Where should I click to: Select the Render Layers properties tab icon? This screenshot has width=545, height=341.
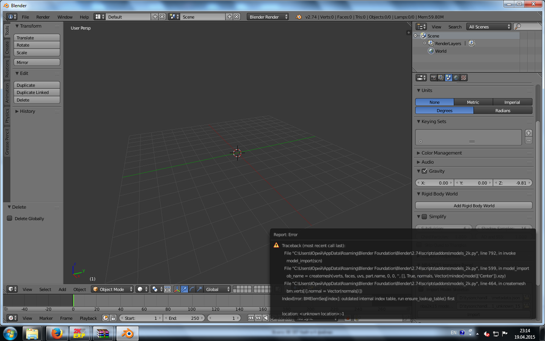tap(441, 78)
